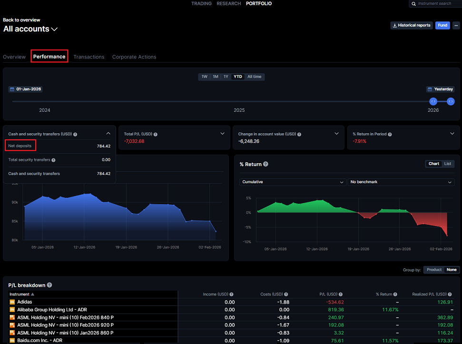Open the three-dots more options menu
462x344 pixels.
click(x=455, y=25)
